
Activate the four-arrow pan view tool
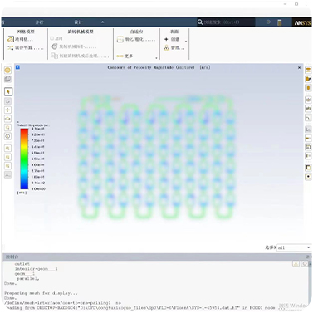(8, 110)
